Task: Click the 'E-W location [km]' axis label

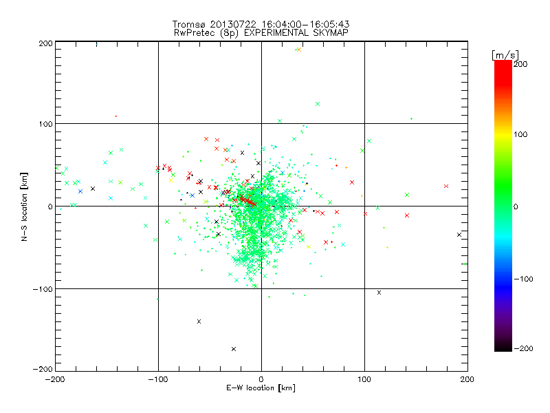Action: pos(261,388)
